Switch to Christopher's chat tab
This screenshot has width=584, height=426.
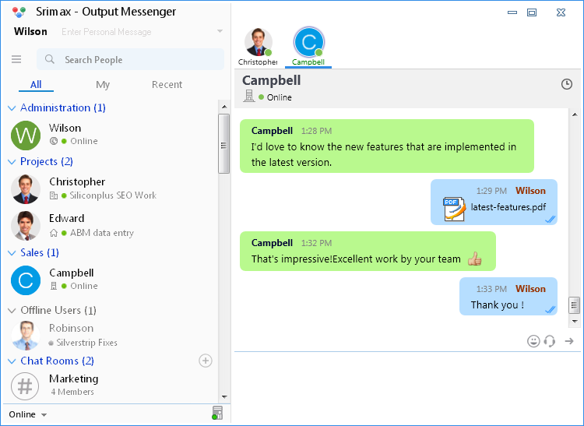click(x=258, y=47)
